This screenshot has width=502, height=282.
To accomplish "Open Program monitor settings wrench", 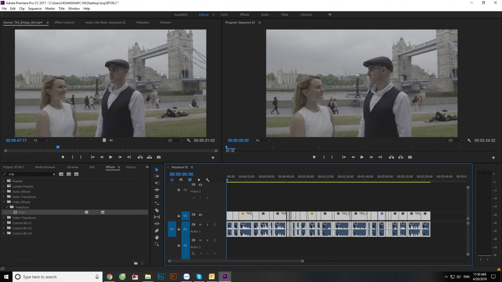I will point(469,140).
